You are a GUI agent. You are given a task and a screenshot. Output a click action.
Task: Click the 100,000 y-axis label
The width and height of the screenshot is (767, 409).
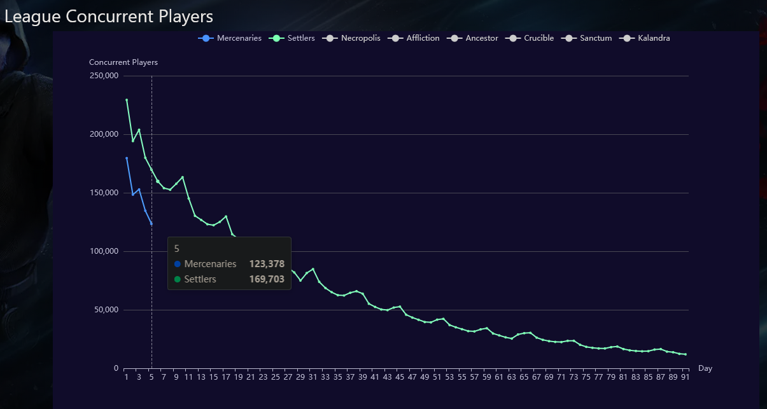point(104,251)
